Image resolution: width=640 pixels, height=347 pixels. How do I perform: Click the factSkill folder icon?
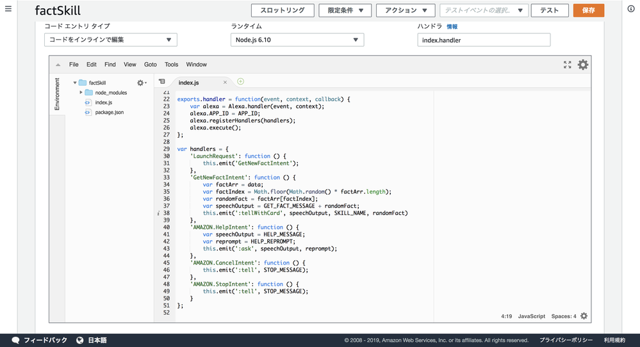coord(83,83)
